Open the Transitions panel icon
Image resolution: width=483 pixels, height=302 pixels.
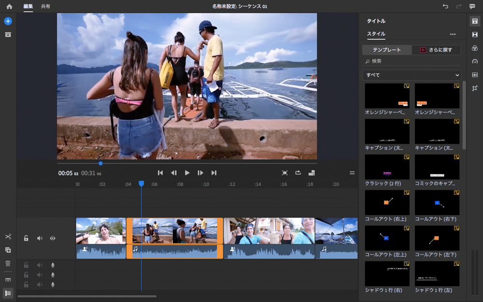coord(475,35)
